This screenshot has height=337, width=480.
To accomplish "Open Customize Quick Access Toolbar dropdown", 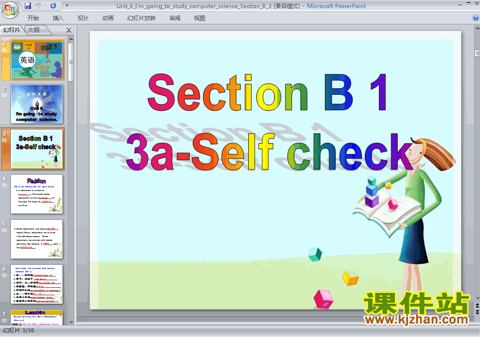I will point(67,6).
